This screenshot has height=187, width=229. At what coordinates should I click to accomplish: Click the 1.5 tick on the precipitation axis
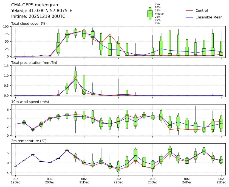pyautogui.click(x=7, y=65)
